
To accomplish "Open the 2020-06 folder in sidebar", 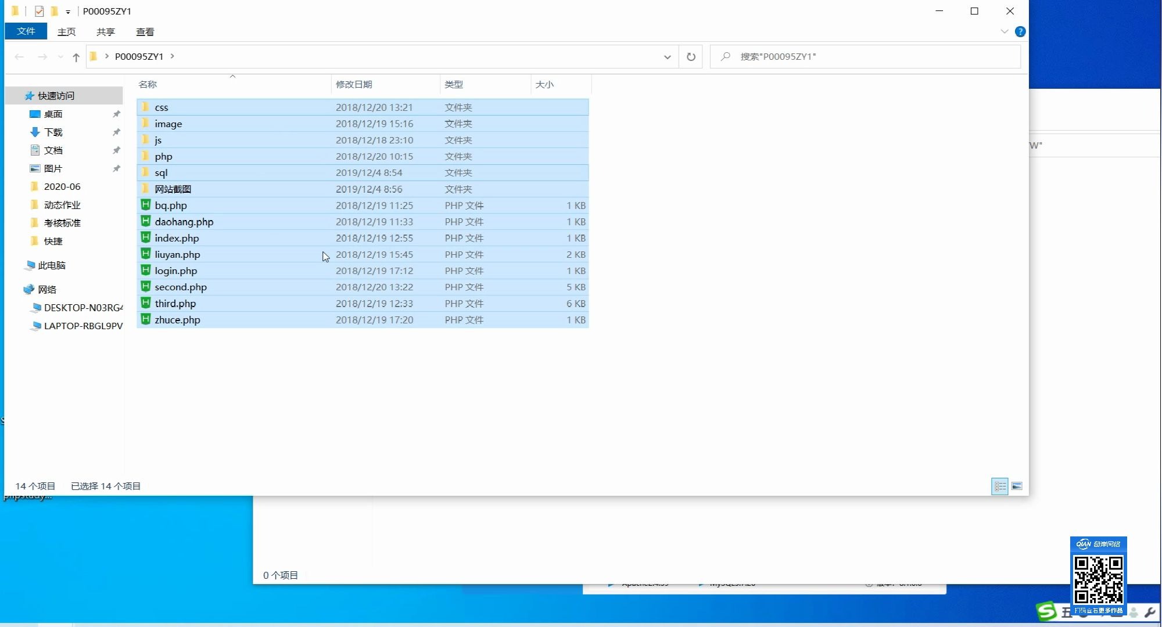I will pyautogui.click(x=62, y=187).
